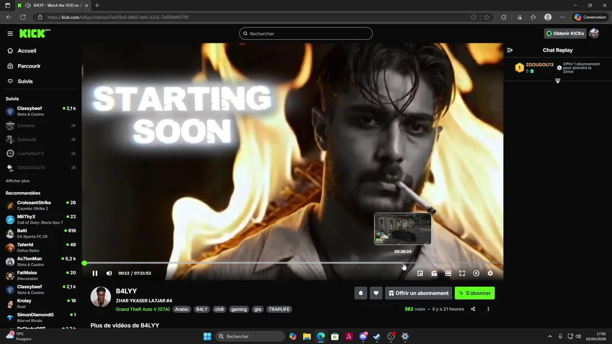This screenshot has width=612, height=344.
Task: Focus the Rechercher search field on Kick
Action: 306,33
